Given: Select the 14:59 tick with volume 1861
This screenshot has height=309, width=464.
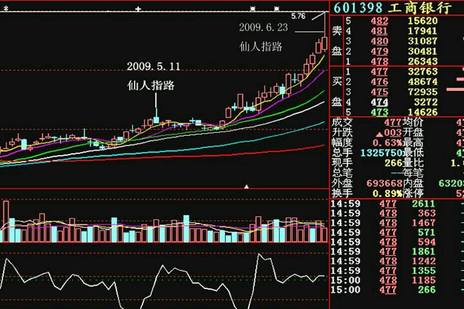Looking at the screenshot, I should [x=397, y=252].
